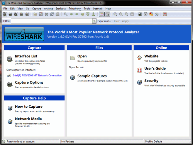Click inside the Filter text field
Image resolution: width=193 pixels, height=145 pixels.
[x=52, y=21]
